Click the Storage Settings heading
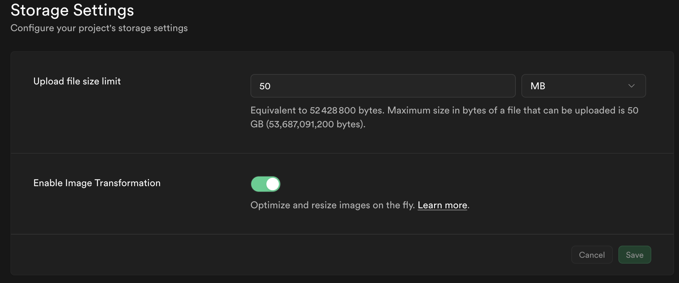This screenshot has height=283, width=679. click(72, 10)
